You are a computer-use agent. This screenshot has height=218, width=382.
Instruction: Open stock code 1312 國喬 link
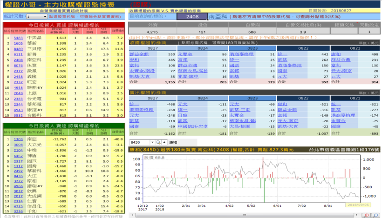(18, 166)
